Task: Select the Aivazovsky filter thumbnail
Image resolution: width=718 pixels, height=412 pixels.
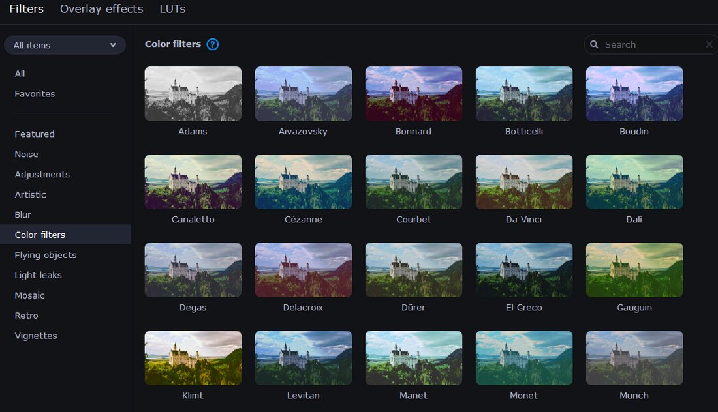Action: click(x=303, y=94)
